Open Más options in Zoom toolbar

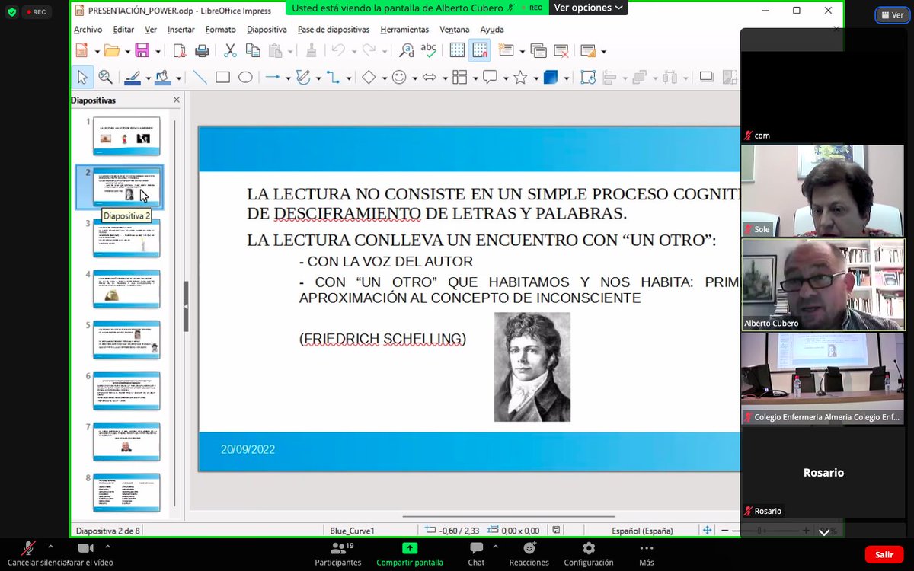[647, 553]
